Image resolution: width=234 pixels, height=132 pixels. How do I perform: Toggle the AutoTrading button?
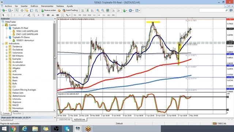pos(70,11)
